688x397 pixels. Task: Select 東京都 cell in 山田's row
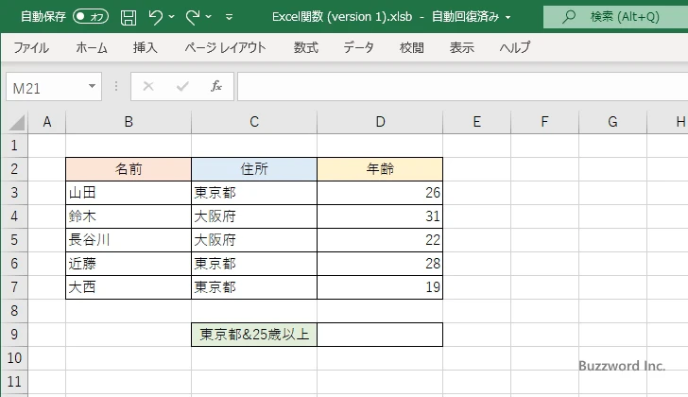[x=254, y=193]
